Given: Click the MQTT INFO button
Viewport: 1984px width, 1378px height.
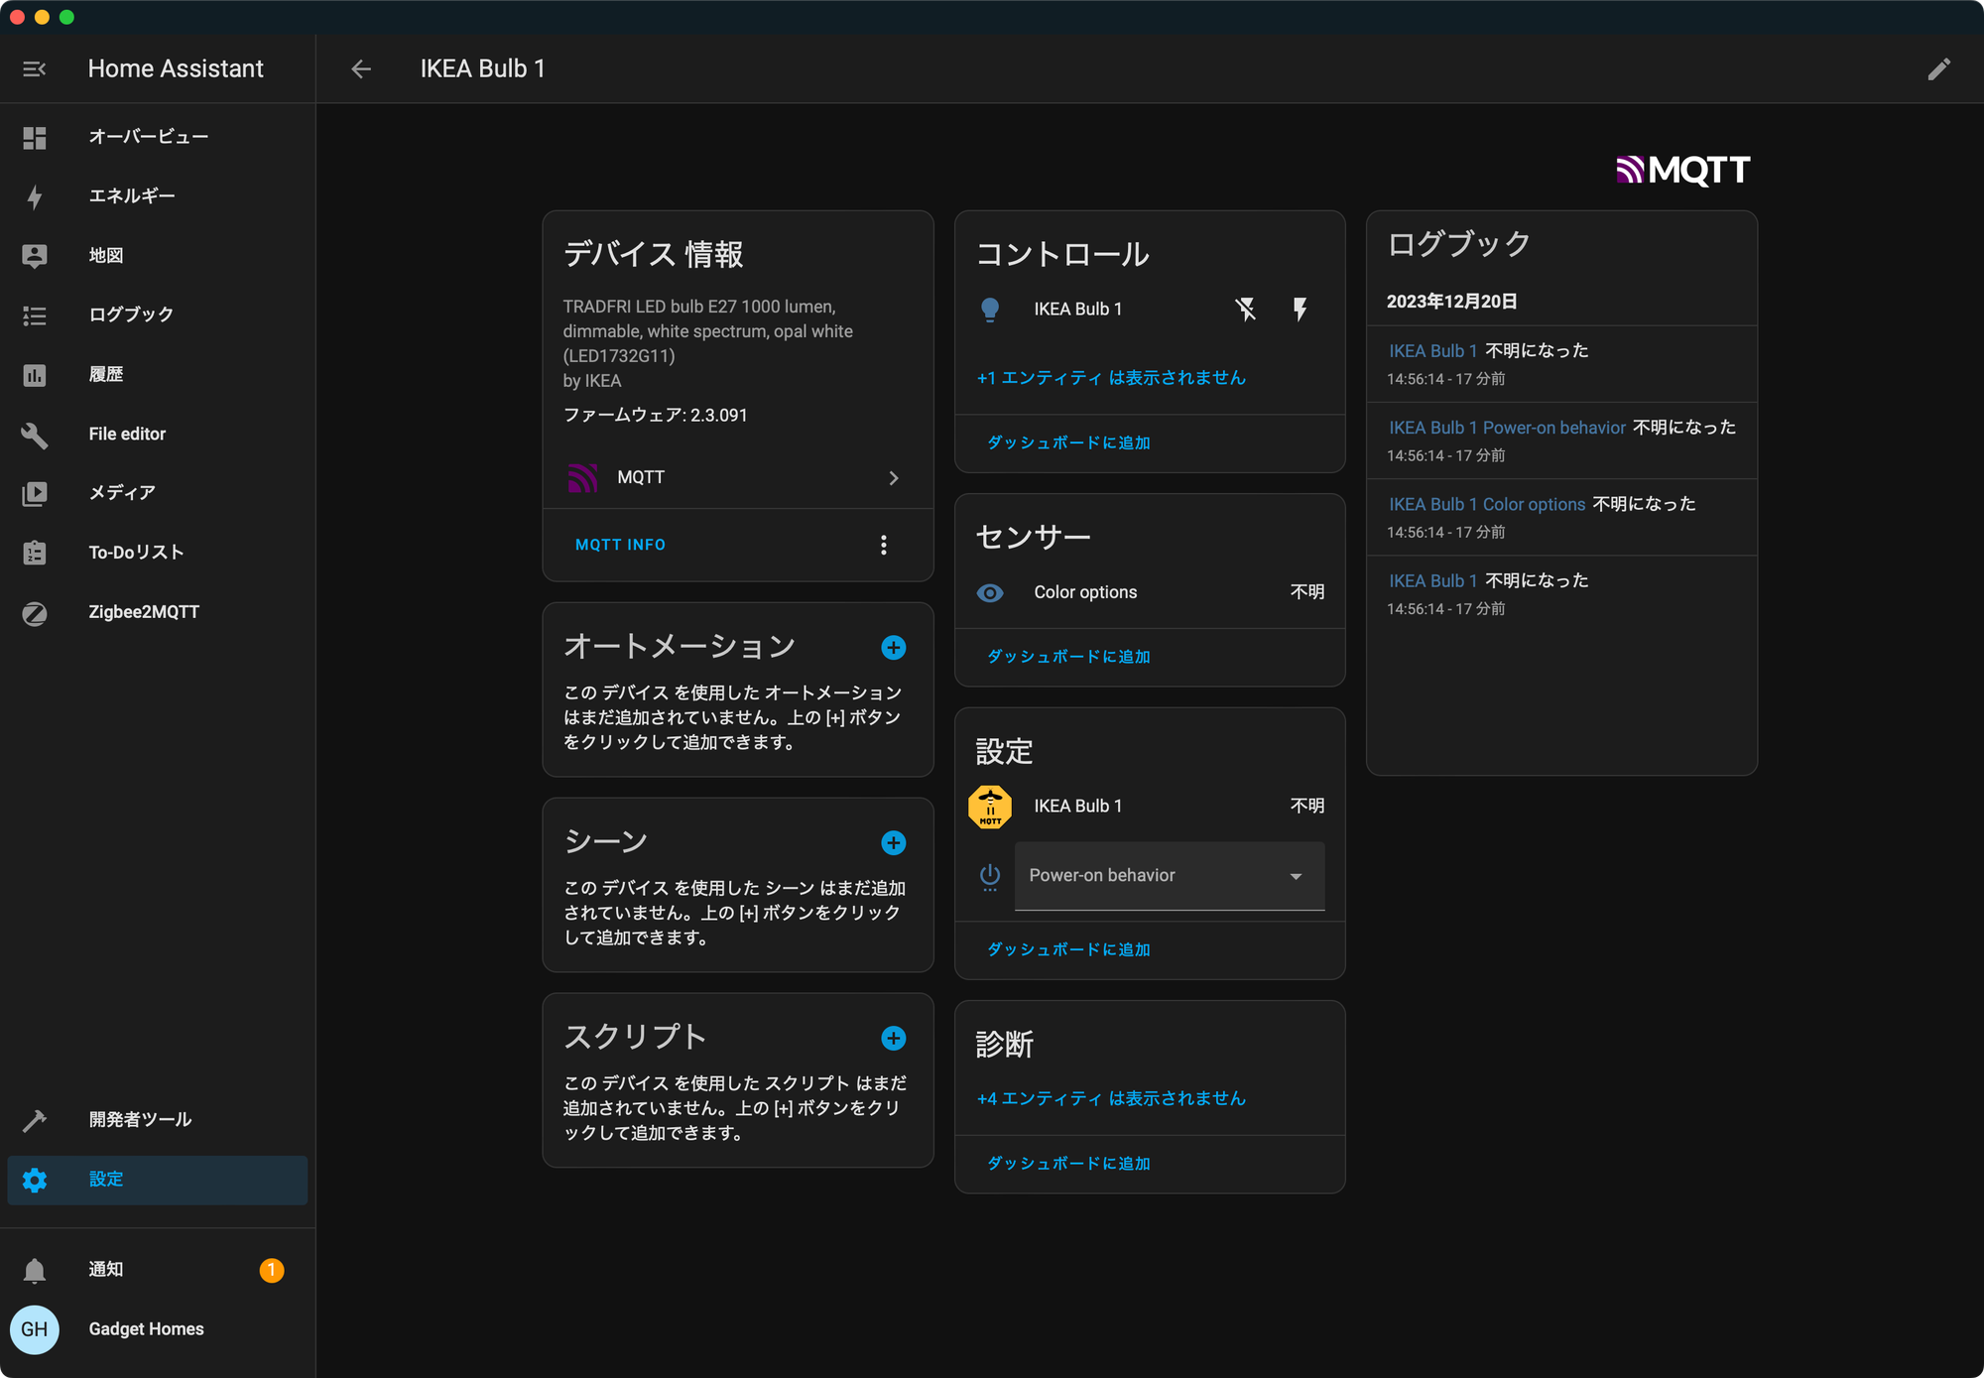Looking at the screenshot, I should click(620, 545).
